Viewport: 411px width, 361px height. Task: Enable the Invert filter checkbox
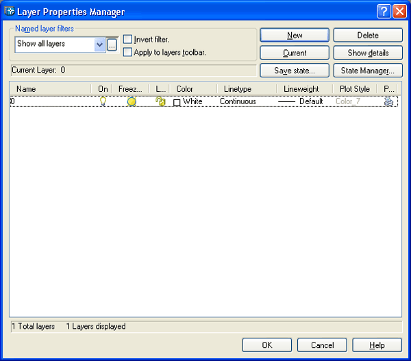[x=127, y=40]
